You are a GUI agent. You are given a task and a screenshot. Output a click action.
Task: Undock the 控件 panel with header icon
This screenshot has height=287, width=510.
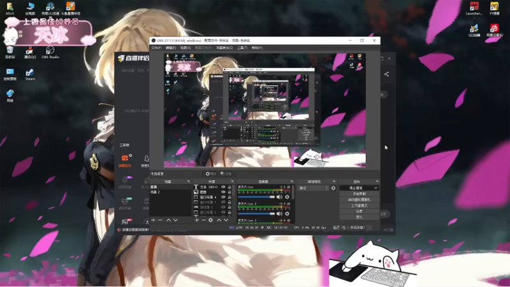pyautogui.click(x=377, y=181)
